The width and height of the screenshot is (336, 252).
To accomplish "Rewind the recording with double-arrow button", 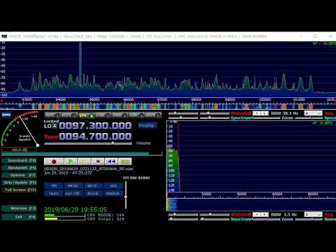I will tap(111, 162).
